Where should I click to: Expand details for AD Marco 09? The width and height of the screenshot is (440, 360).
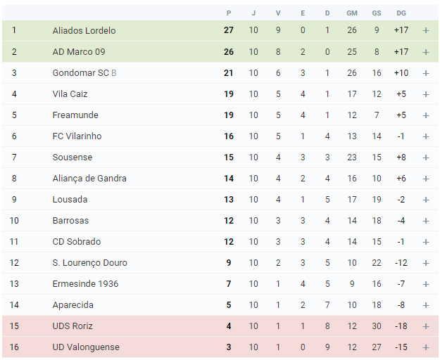(426, 52)
